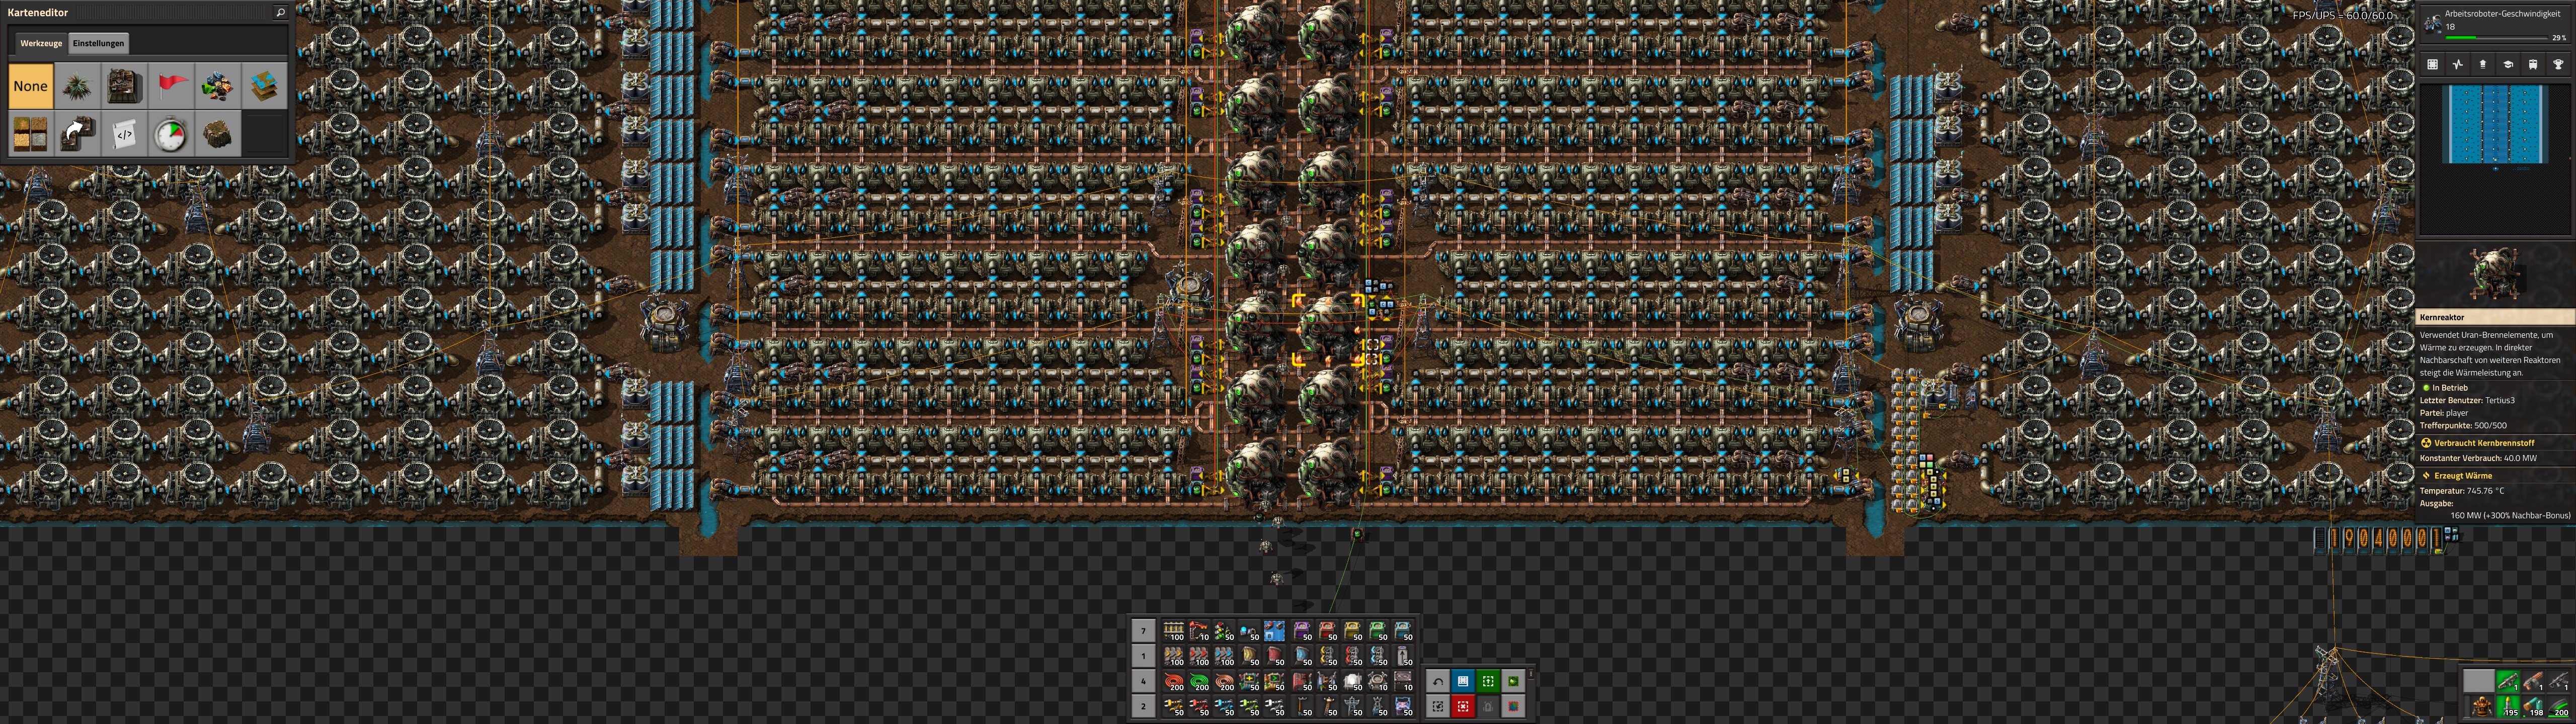The image size is (2576, 724).
Task: Pick the rails item with count 100
Action: click(1174, 631)
